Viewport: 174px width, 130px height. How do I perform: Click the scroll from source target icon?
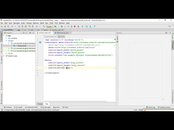pos(24,33)
